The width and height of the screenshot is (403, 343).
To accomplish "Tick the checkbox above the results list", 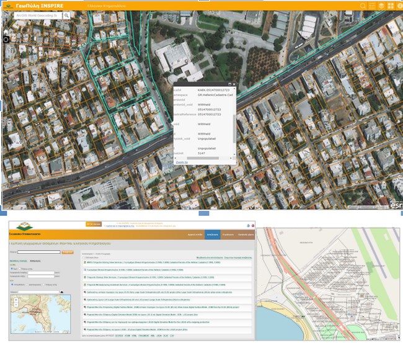I will tap(84, 257).
